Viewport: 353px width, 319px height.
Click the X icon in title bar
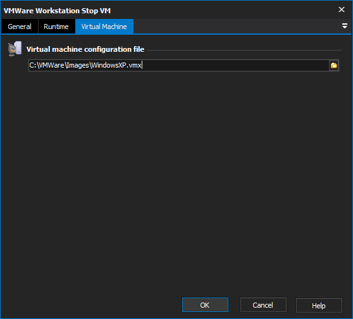point(342,9)
